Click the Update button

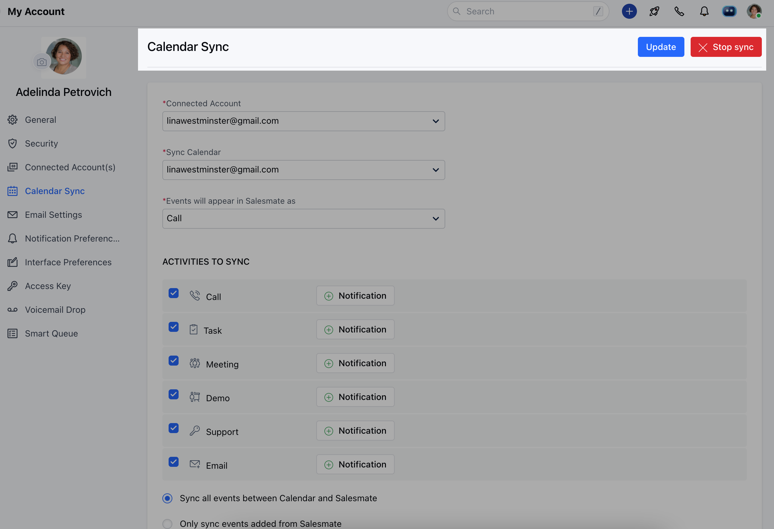click(x=661, y=47)
